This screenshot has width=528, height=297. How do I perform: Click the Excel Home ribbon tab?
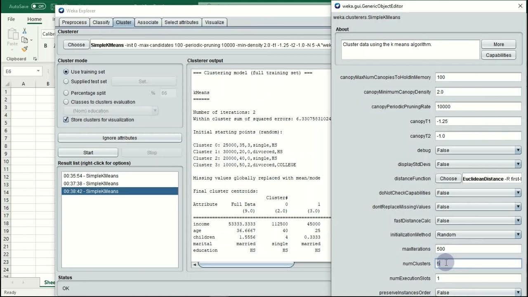(34, 19)
